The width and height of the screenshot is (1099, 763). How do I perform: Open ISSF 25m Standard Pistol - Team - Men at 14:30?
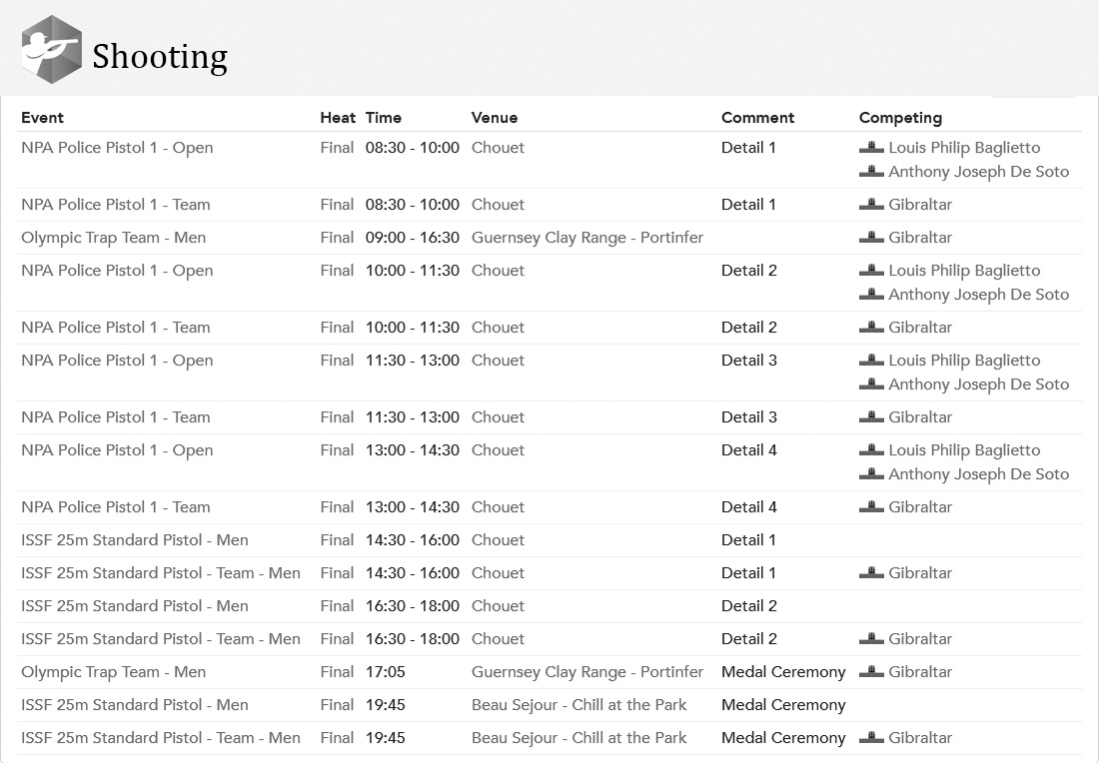click(x=161, y=572)
